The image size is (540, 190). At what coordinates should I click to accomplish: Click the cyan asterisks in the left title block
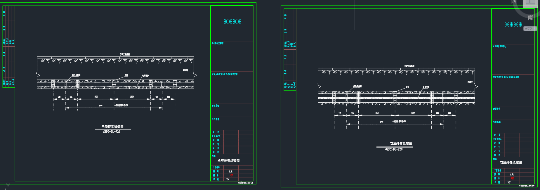[232, 22]
